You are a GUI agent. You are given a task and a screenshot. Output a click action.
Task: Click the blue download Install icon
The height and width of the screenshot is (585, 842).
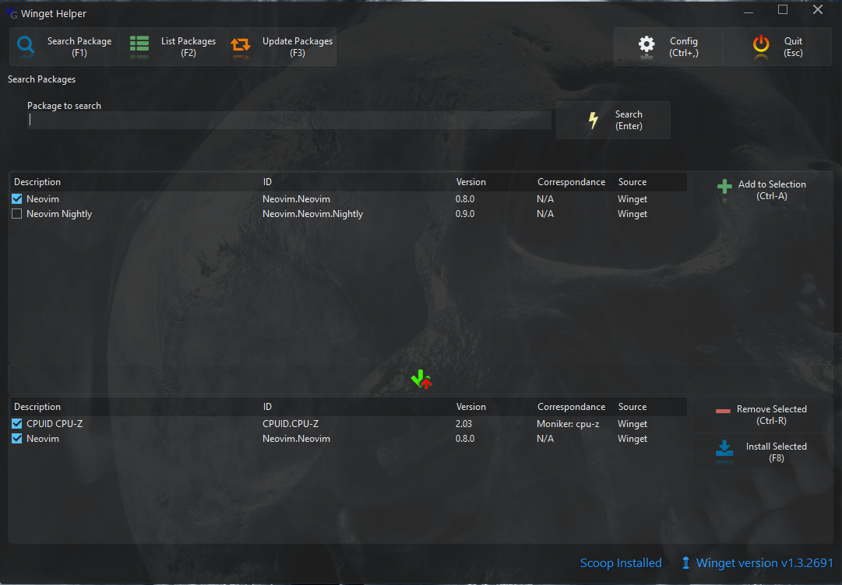[724, 450]
